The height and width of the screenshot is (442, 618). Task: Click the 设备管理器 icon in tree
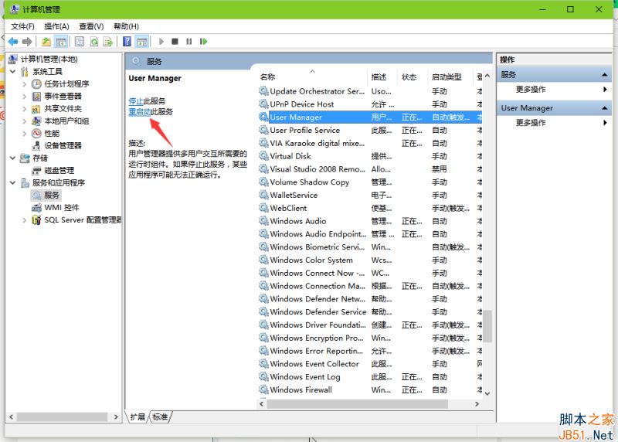pos(36,145)
